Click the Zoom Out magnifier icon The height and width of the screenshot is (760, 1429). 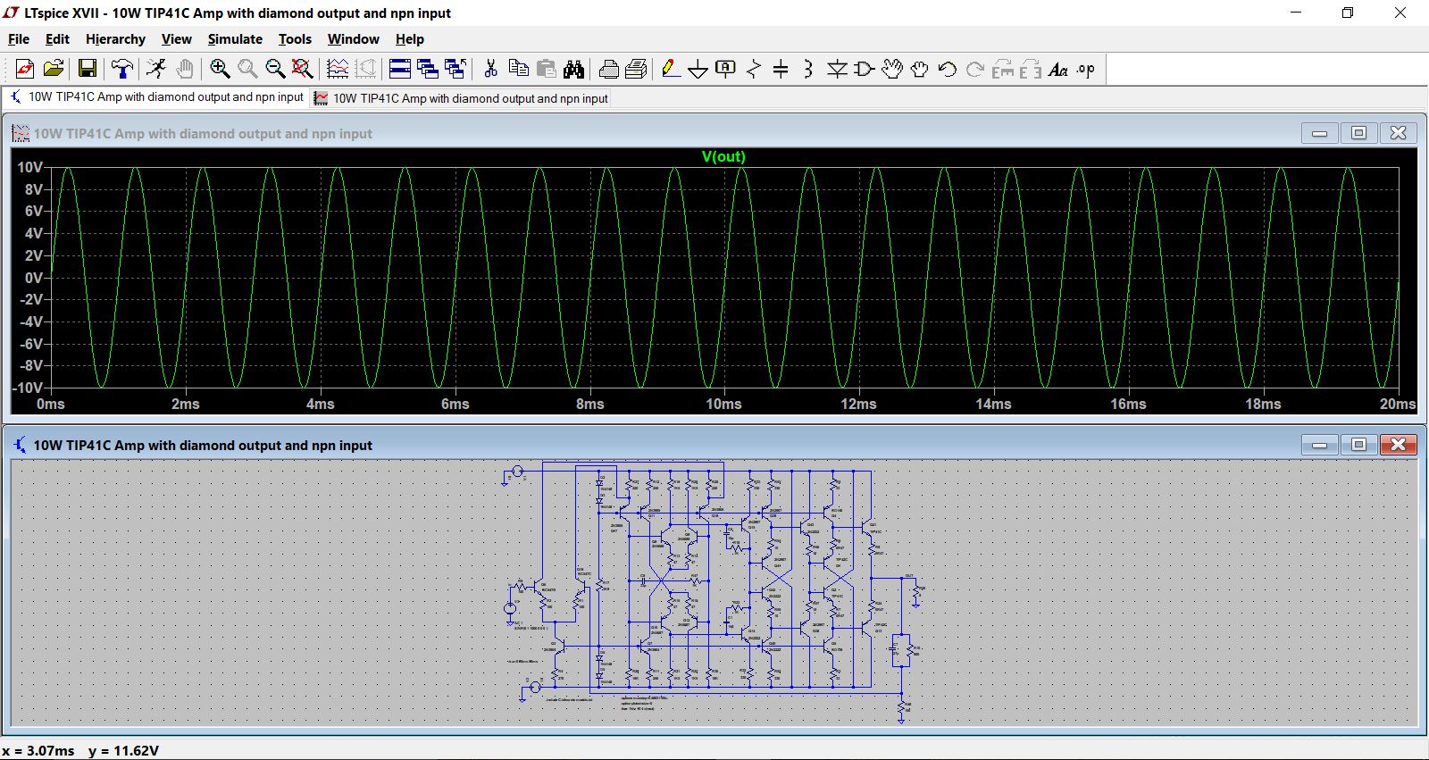pos(275,69)
